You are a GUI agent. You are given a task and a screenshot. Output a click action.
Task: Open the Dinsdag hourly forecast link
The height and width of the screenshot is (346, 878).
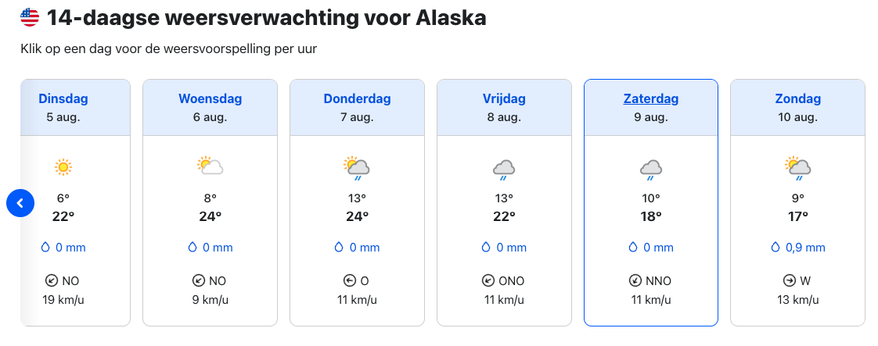(x=63, y=99)
